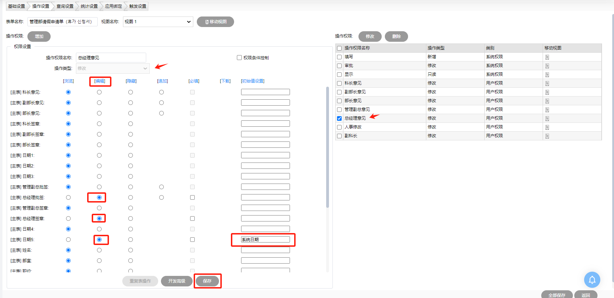This screenshot has width=614, height=298.
Task: Open mobile view icon for 人事修改 row
Action: pos(547,127)
